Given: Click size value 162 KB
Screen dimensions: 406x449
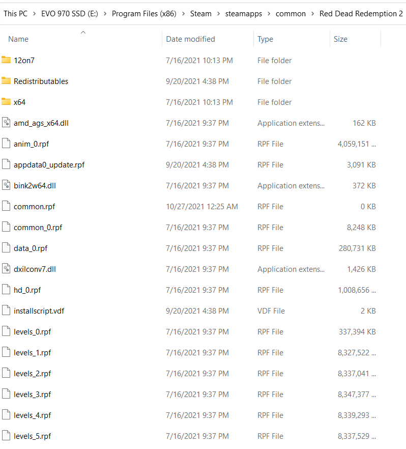Looking at the screenshot, I should [364, 123].
